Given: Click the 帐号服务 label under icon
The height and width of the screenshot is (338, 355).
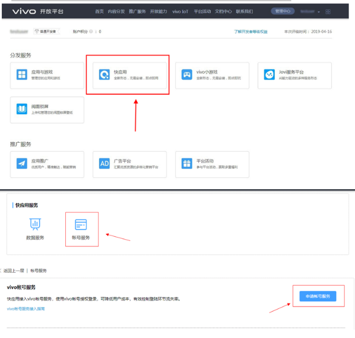Looking at the screenshot, I should coord(81,237).
